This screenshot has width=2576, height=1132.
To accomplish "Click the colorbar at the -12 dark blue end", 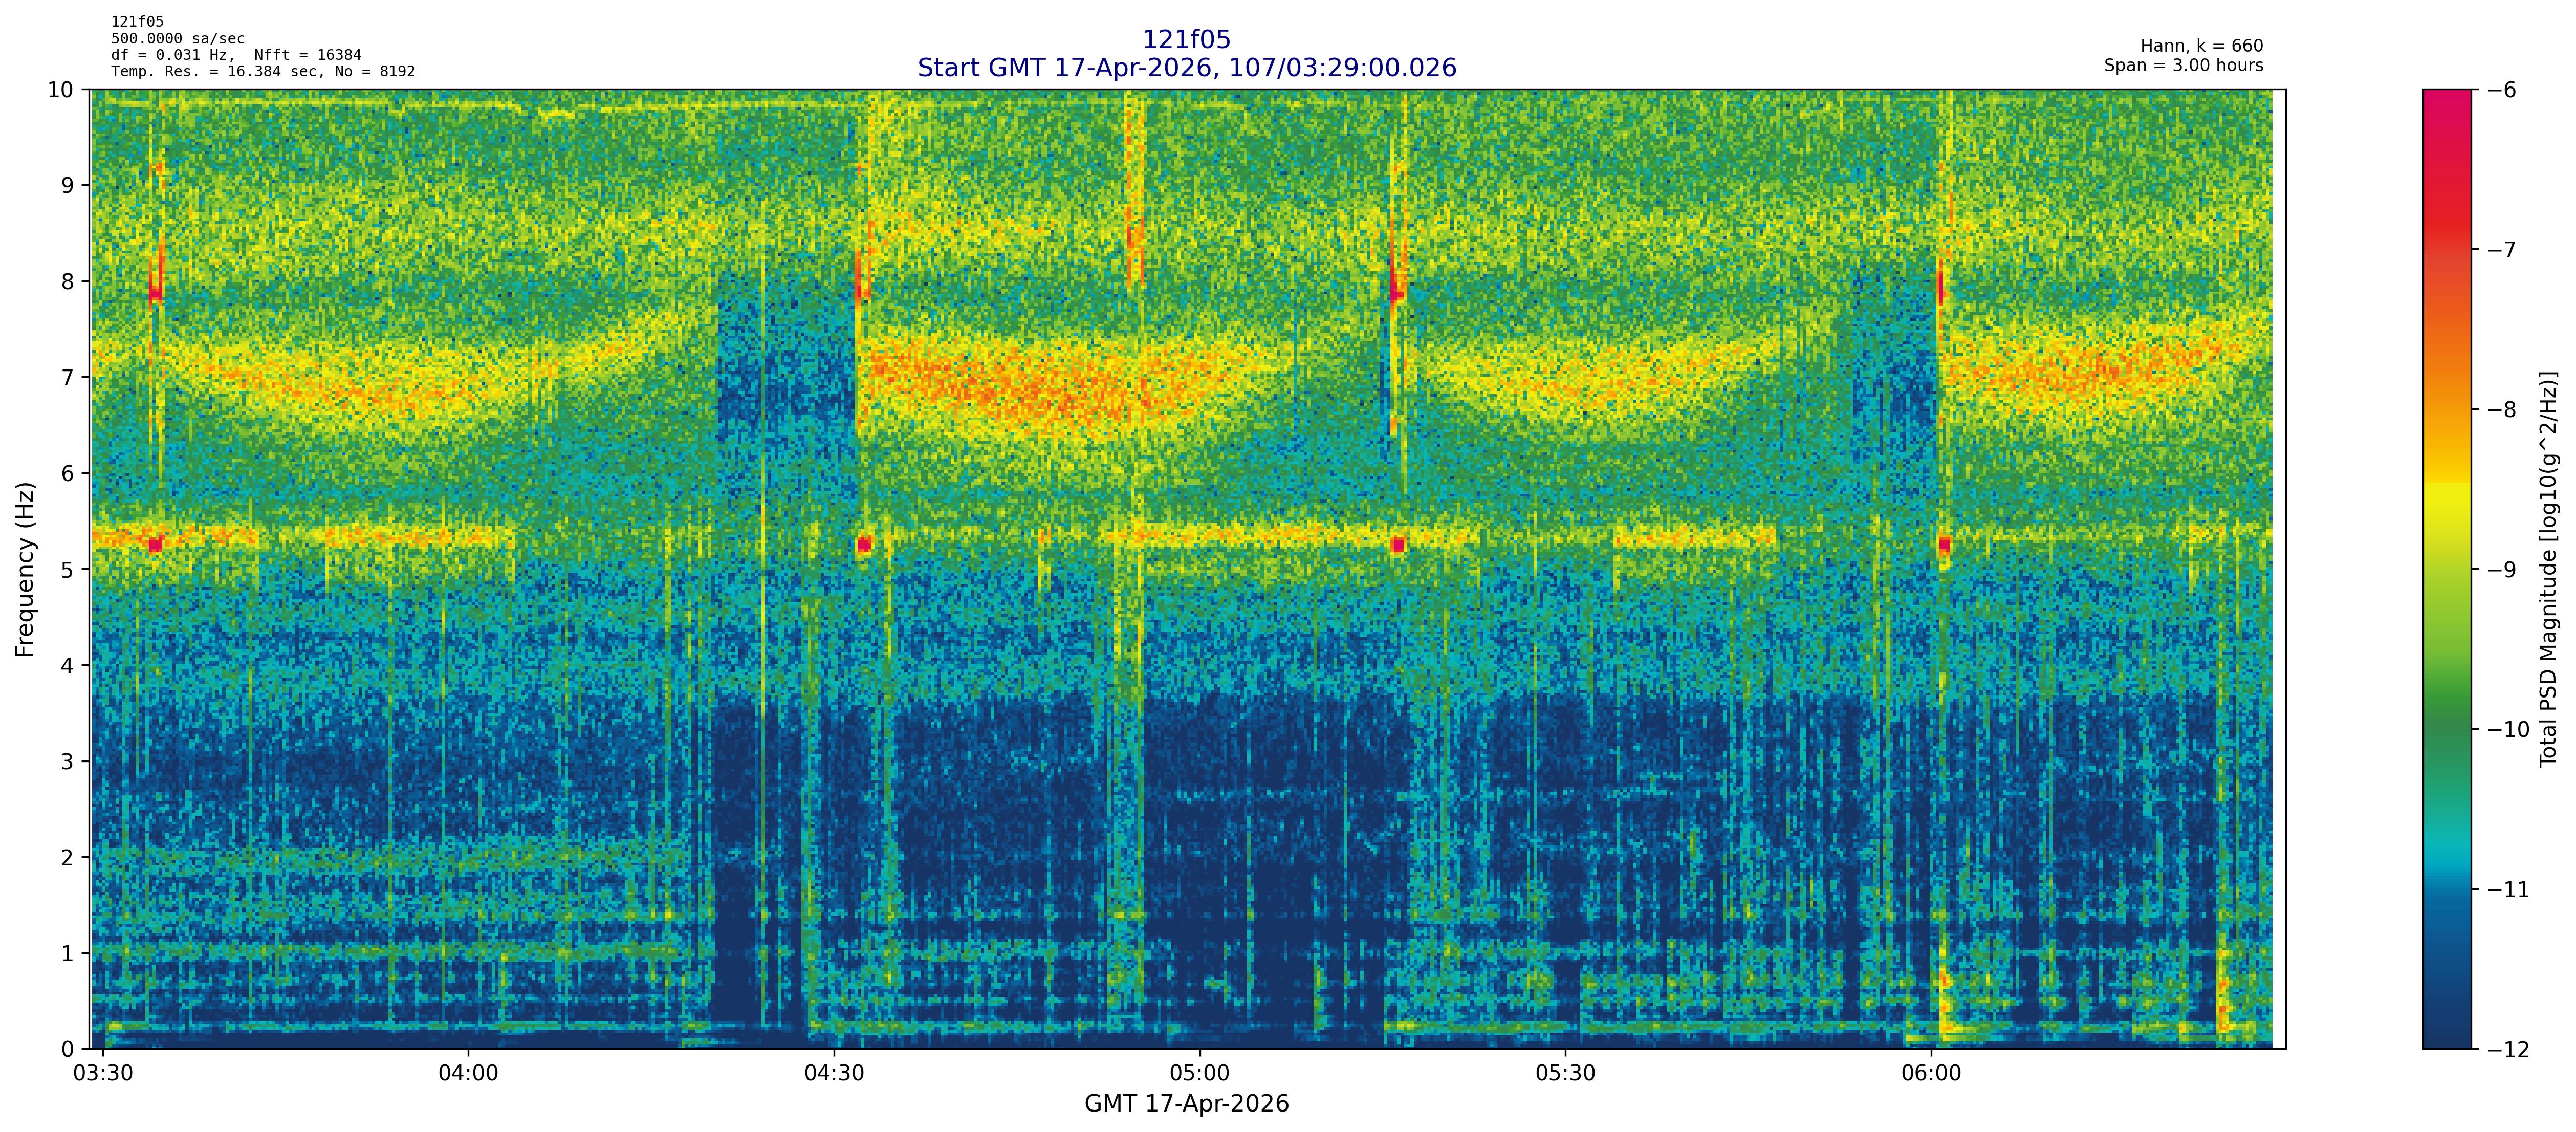I will [2446, 1038].
